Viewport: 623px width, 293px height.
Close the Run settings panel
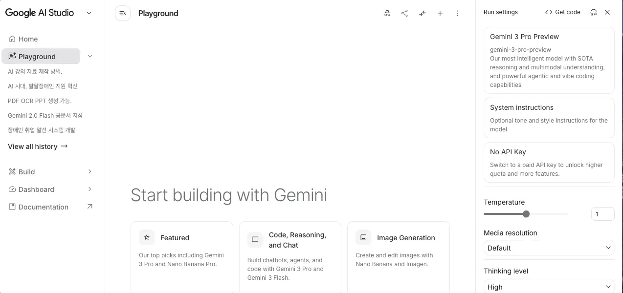pos(607,12)
